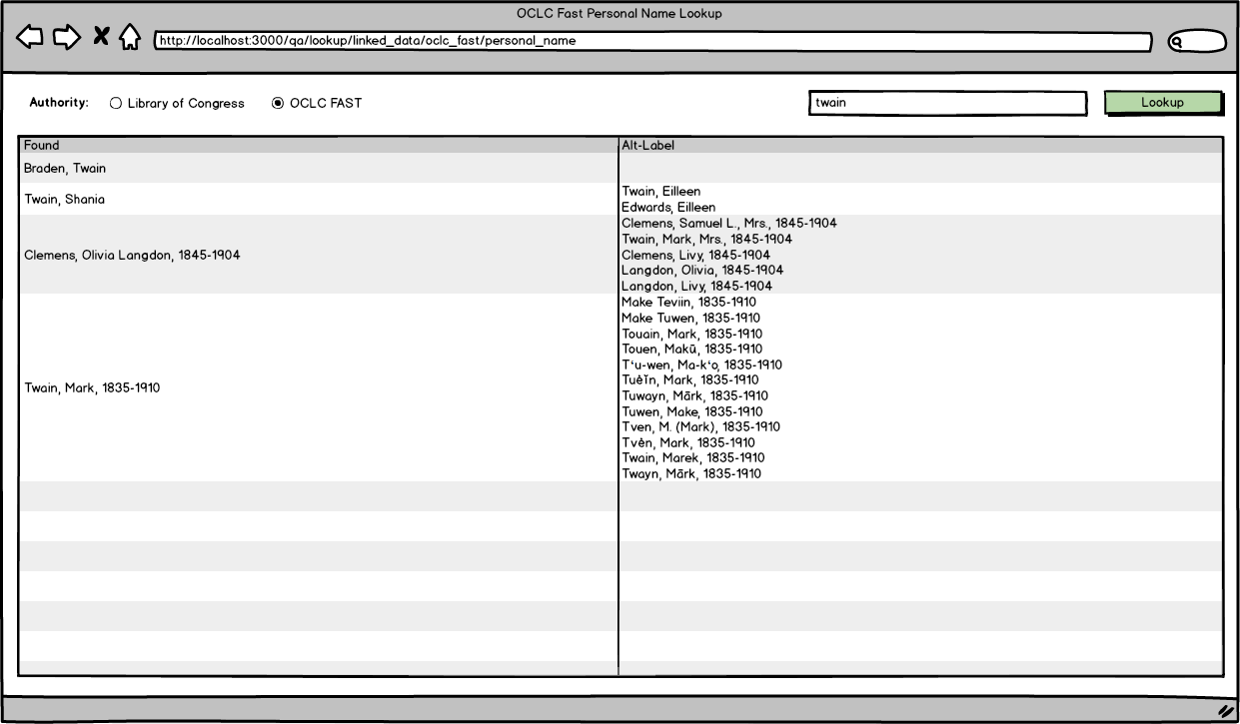1240x724 pixels.
Task: Select Clemens, Olivia Langdon, 1845-1904 result
Action: pyautogui.click(x=132, y=255)
